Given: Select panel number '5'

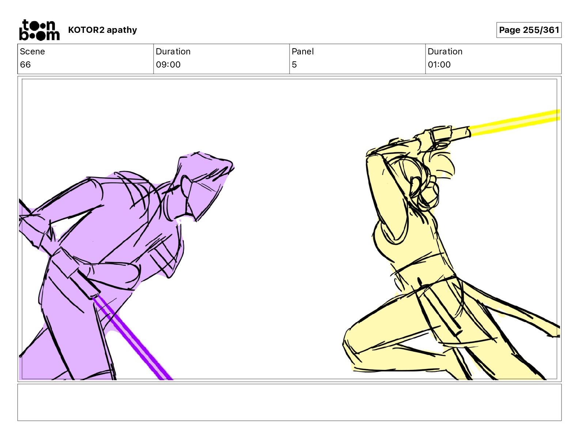Looking at the screenshot, I should point(294,65).
